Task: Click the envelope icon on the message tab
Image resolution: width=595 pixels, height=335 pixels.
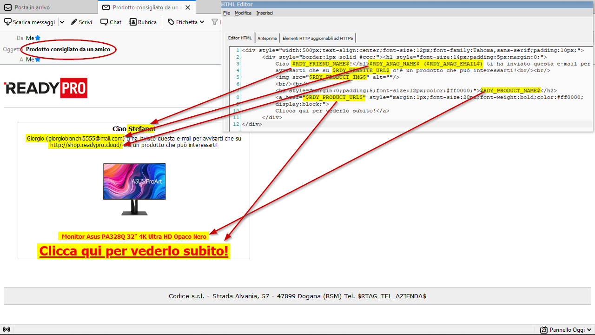Action: coord(106,7)
